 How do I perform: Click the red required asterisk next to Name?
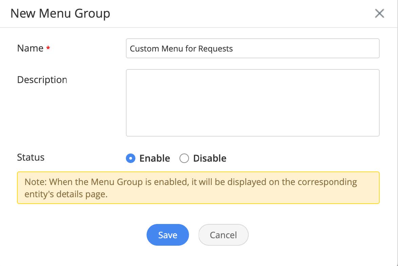point(48,49)
